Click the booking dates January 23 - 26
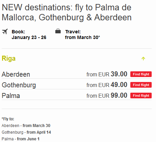This screenshot has width=156, height=142. [29, 37]
